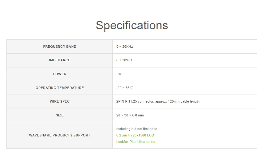Viewport: 263px width, 154px height.
Task: Click the OPERATING TEMPERATURE label
Action: [60, 88]
